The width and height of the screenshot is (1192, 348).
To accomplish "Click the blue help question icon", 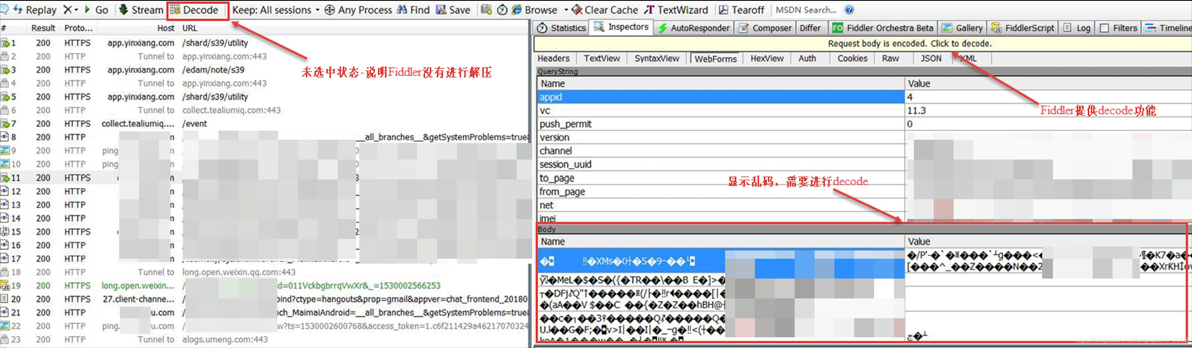I will (x=849, y=10).
